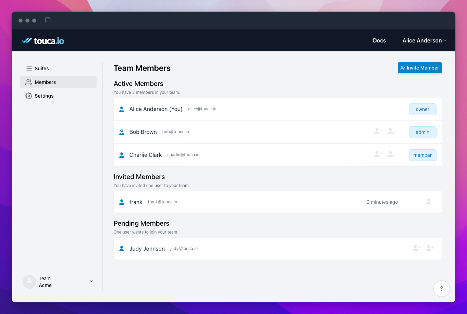The image size is (467, 314).
Task: Click the edit role icon for Charlie Clark
Action: [x=392, y=154]
